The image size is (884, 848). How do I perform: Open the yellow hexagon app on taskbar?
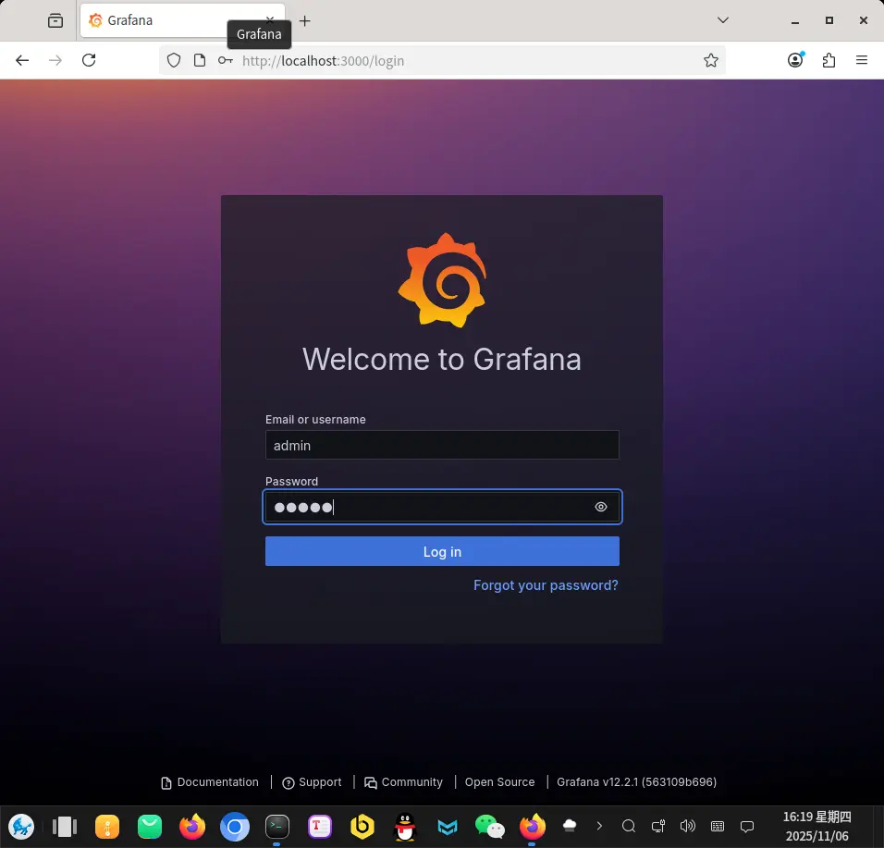point(362,827)
